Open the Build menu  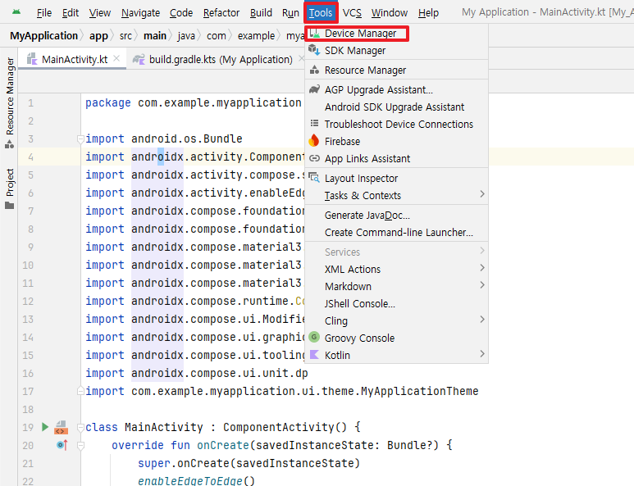[x=261, y=13]
